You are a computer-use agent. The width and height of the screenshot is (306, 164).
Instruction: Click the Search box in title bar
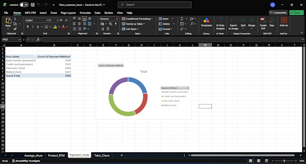pyautogui.click(x=154, y=5)
